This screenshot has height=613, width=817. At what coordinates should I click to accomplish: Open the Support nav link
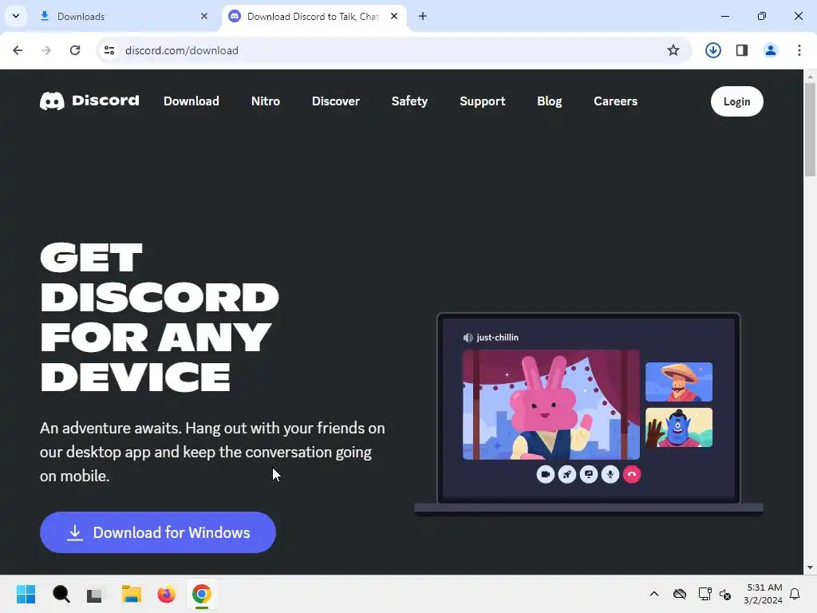pos(483,101)
